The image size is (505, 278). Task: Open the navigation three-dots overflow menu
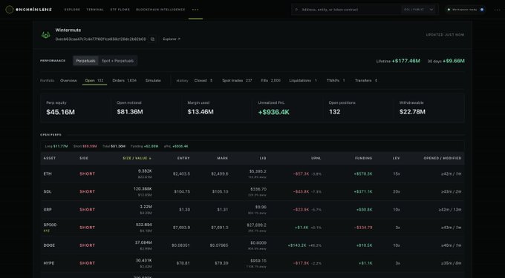195,10
